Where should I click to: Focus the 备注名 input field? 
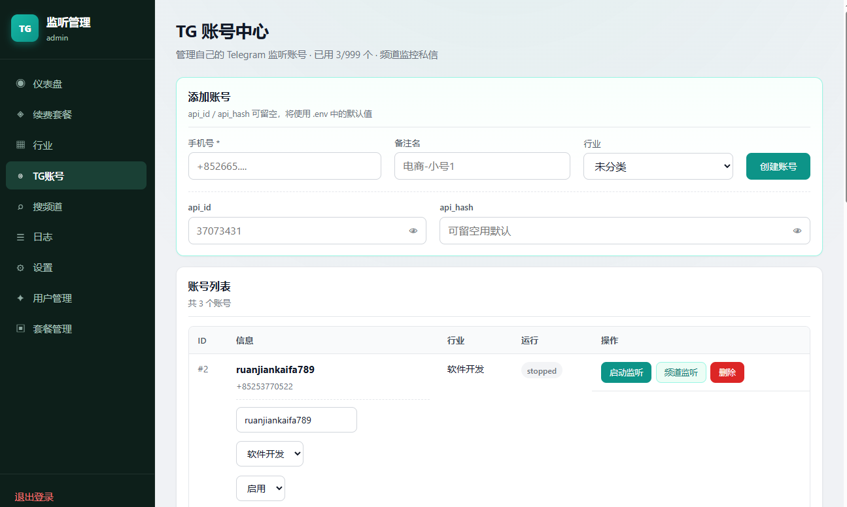click(482, 166)
